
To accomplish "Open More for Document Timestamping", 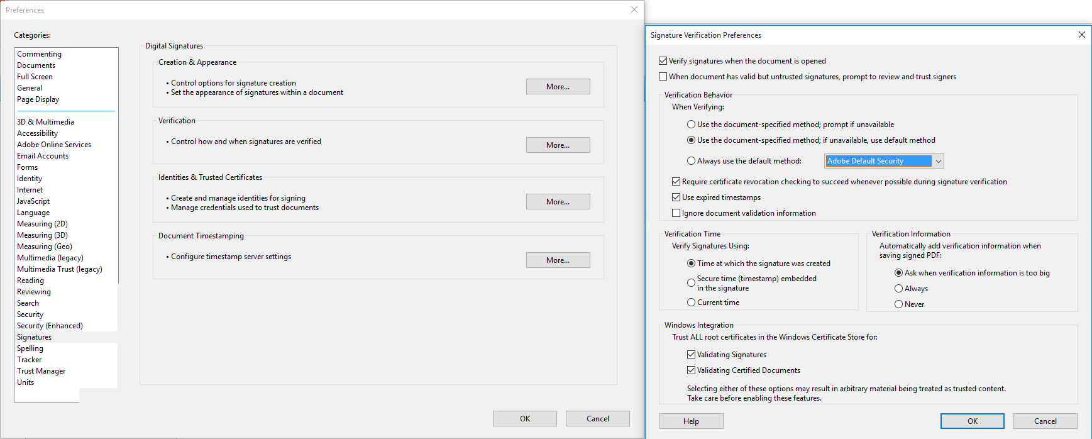I will [558, 260].
